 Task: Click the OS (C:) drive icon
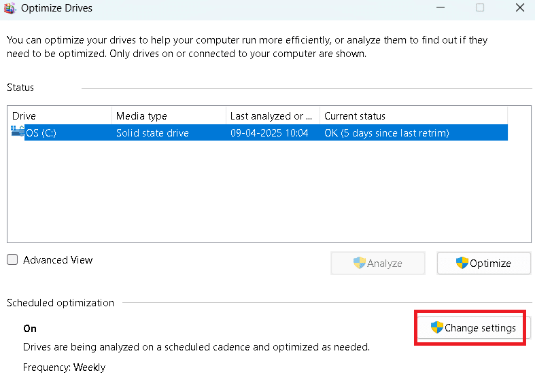(18, 131)
